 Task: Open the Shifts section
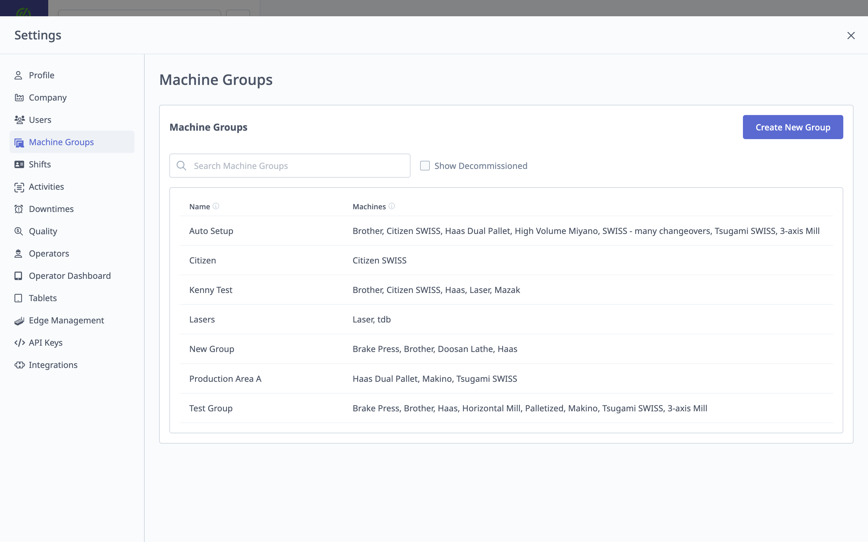tap(72, 164)
